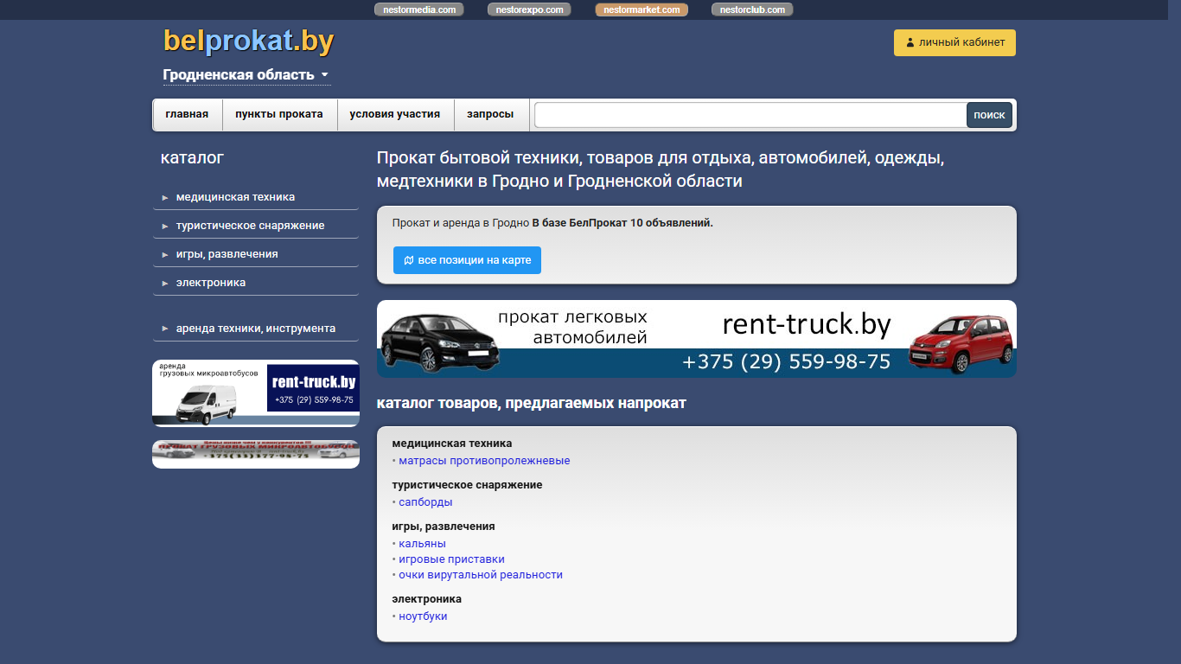
Task: Click the личный кабинет button
Action: point(954,42)
